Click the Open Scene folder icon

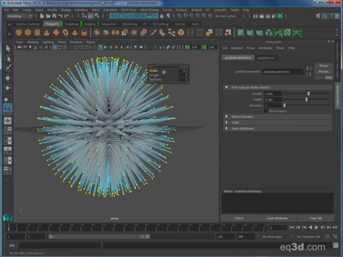click(x=48, y=16)
